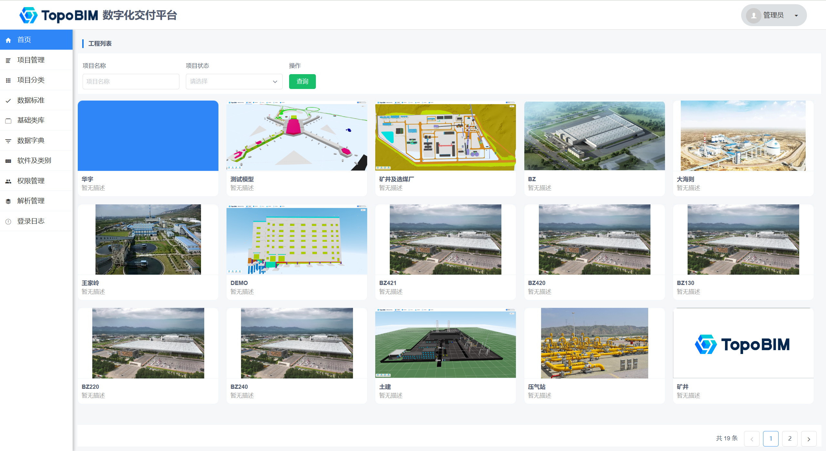
Task: Click the 登录日志 clock icon
Action: pyautogui.click(x=8, y=221)
